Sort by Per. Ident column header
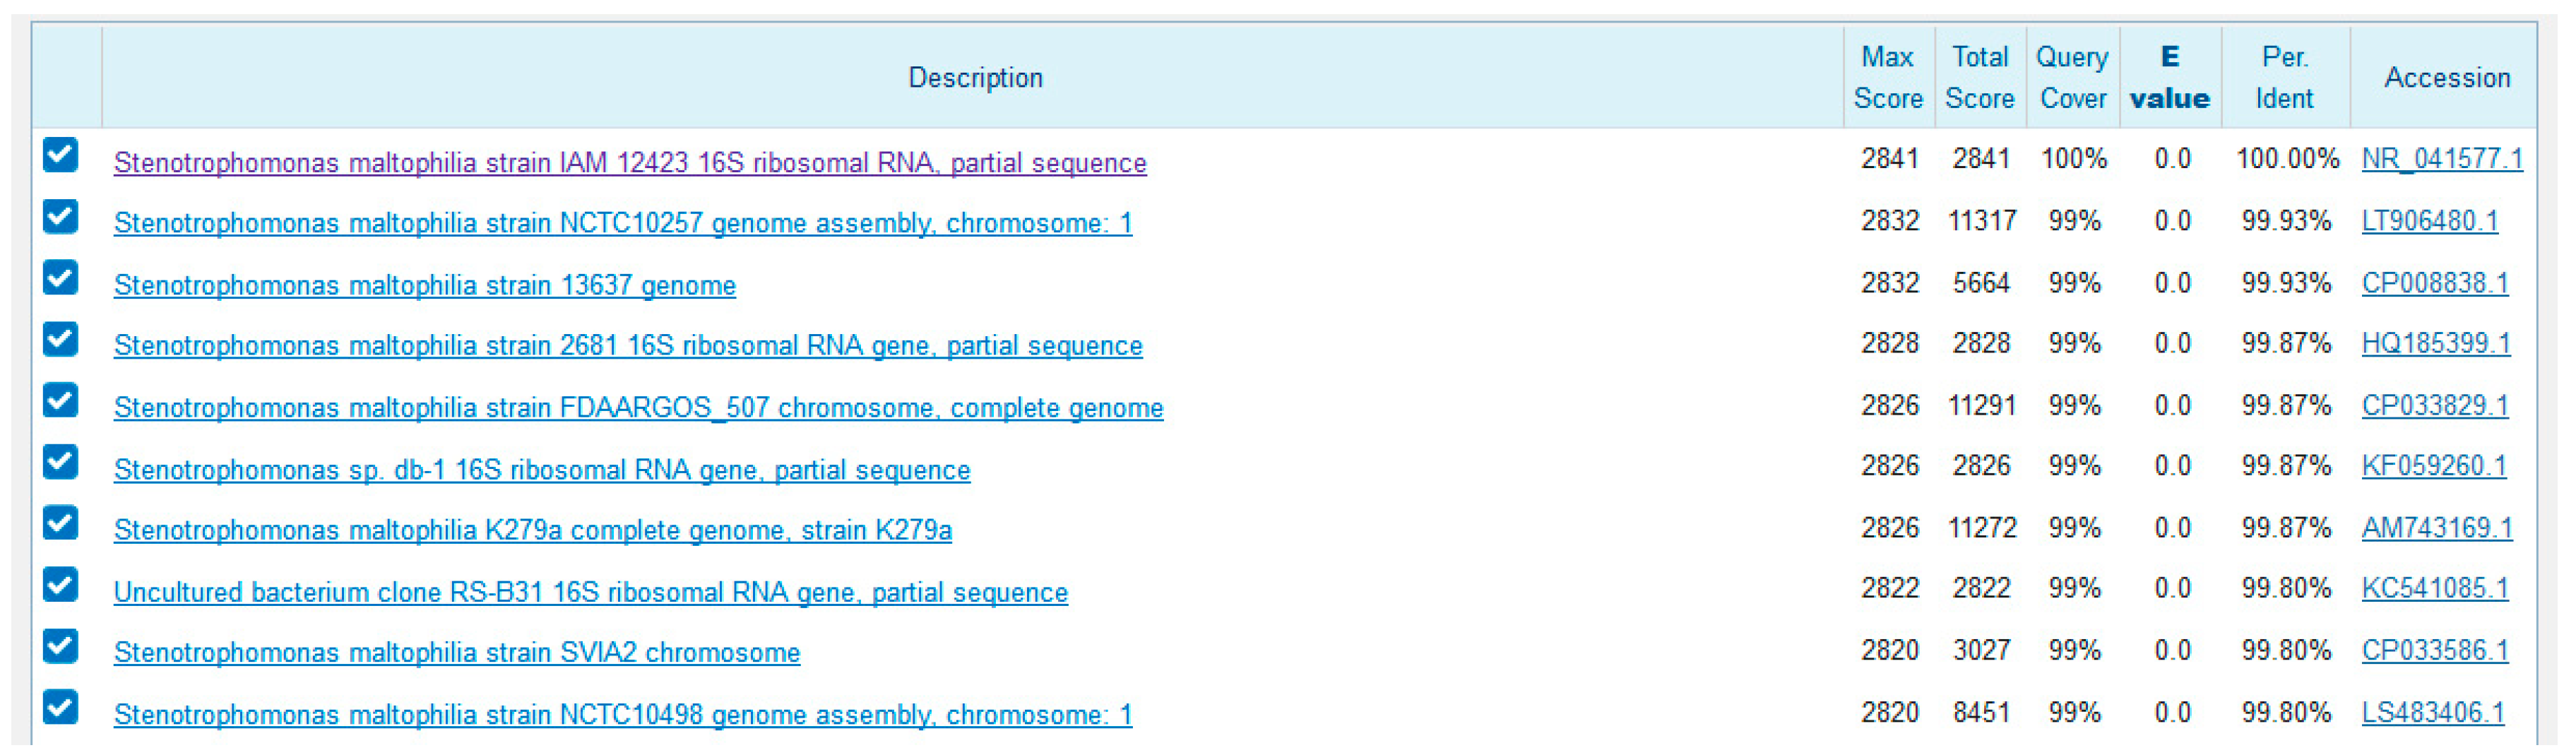This screenshot has height=755, width=2576. [x=2284, y=78]
